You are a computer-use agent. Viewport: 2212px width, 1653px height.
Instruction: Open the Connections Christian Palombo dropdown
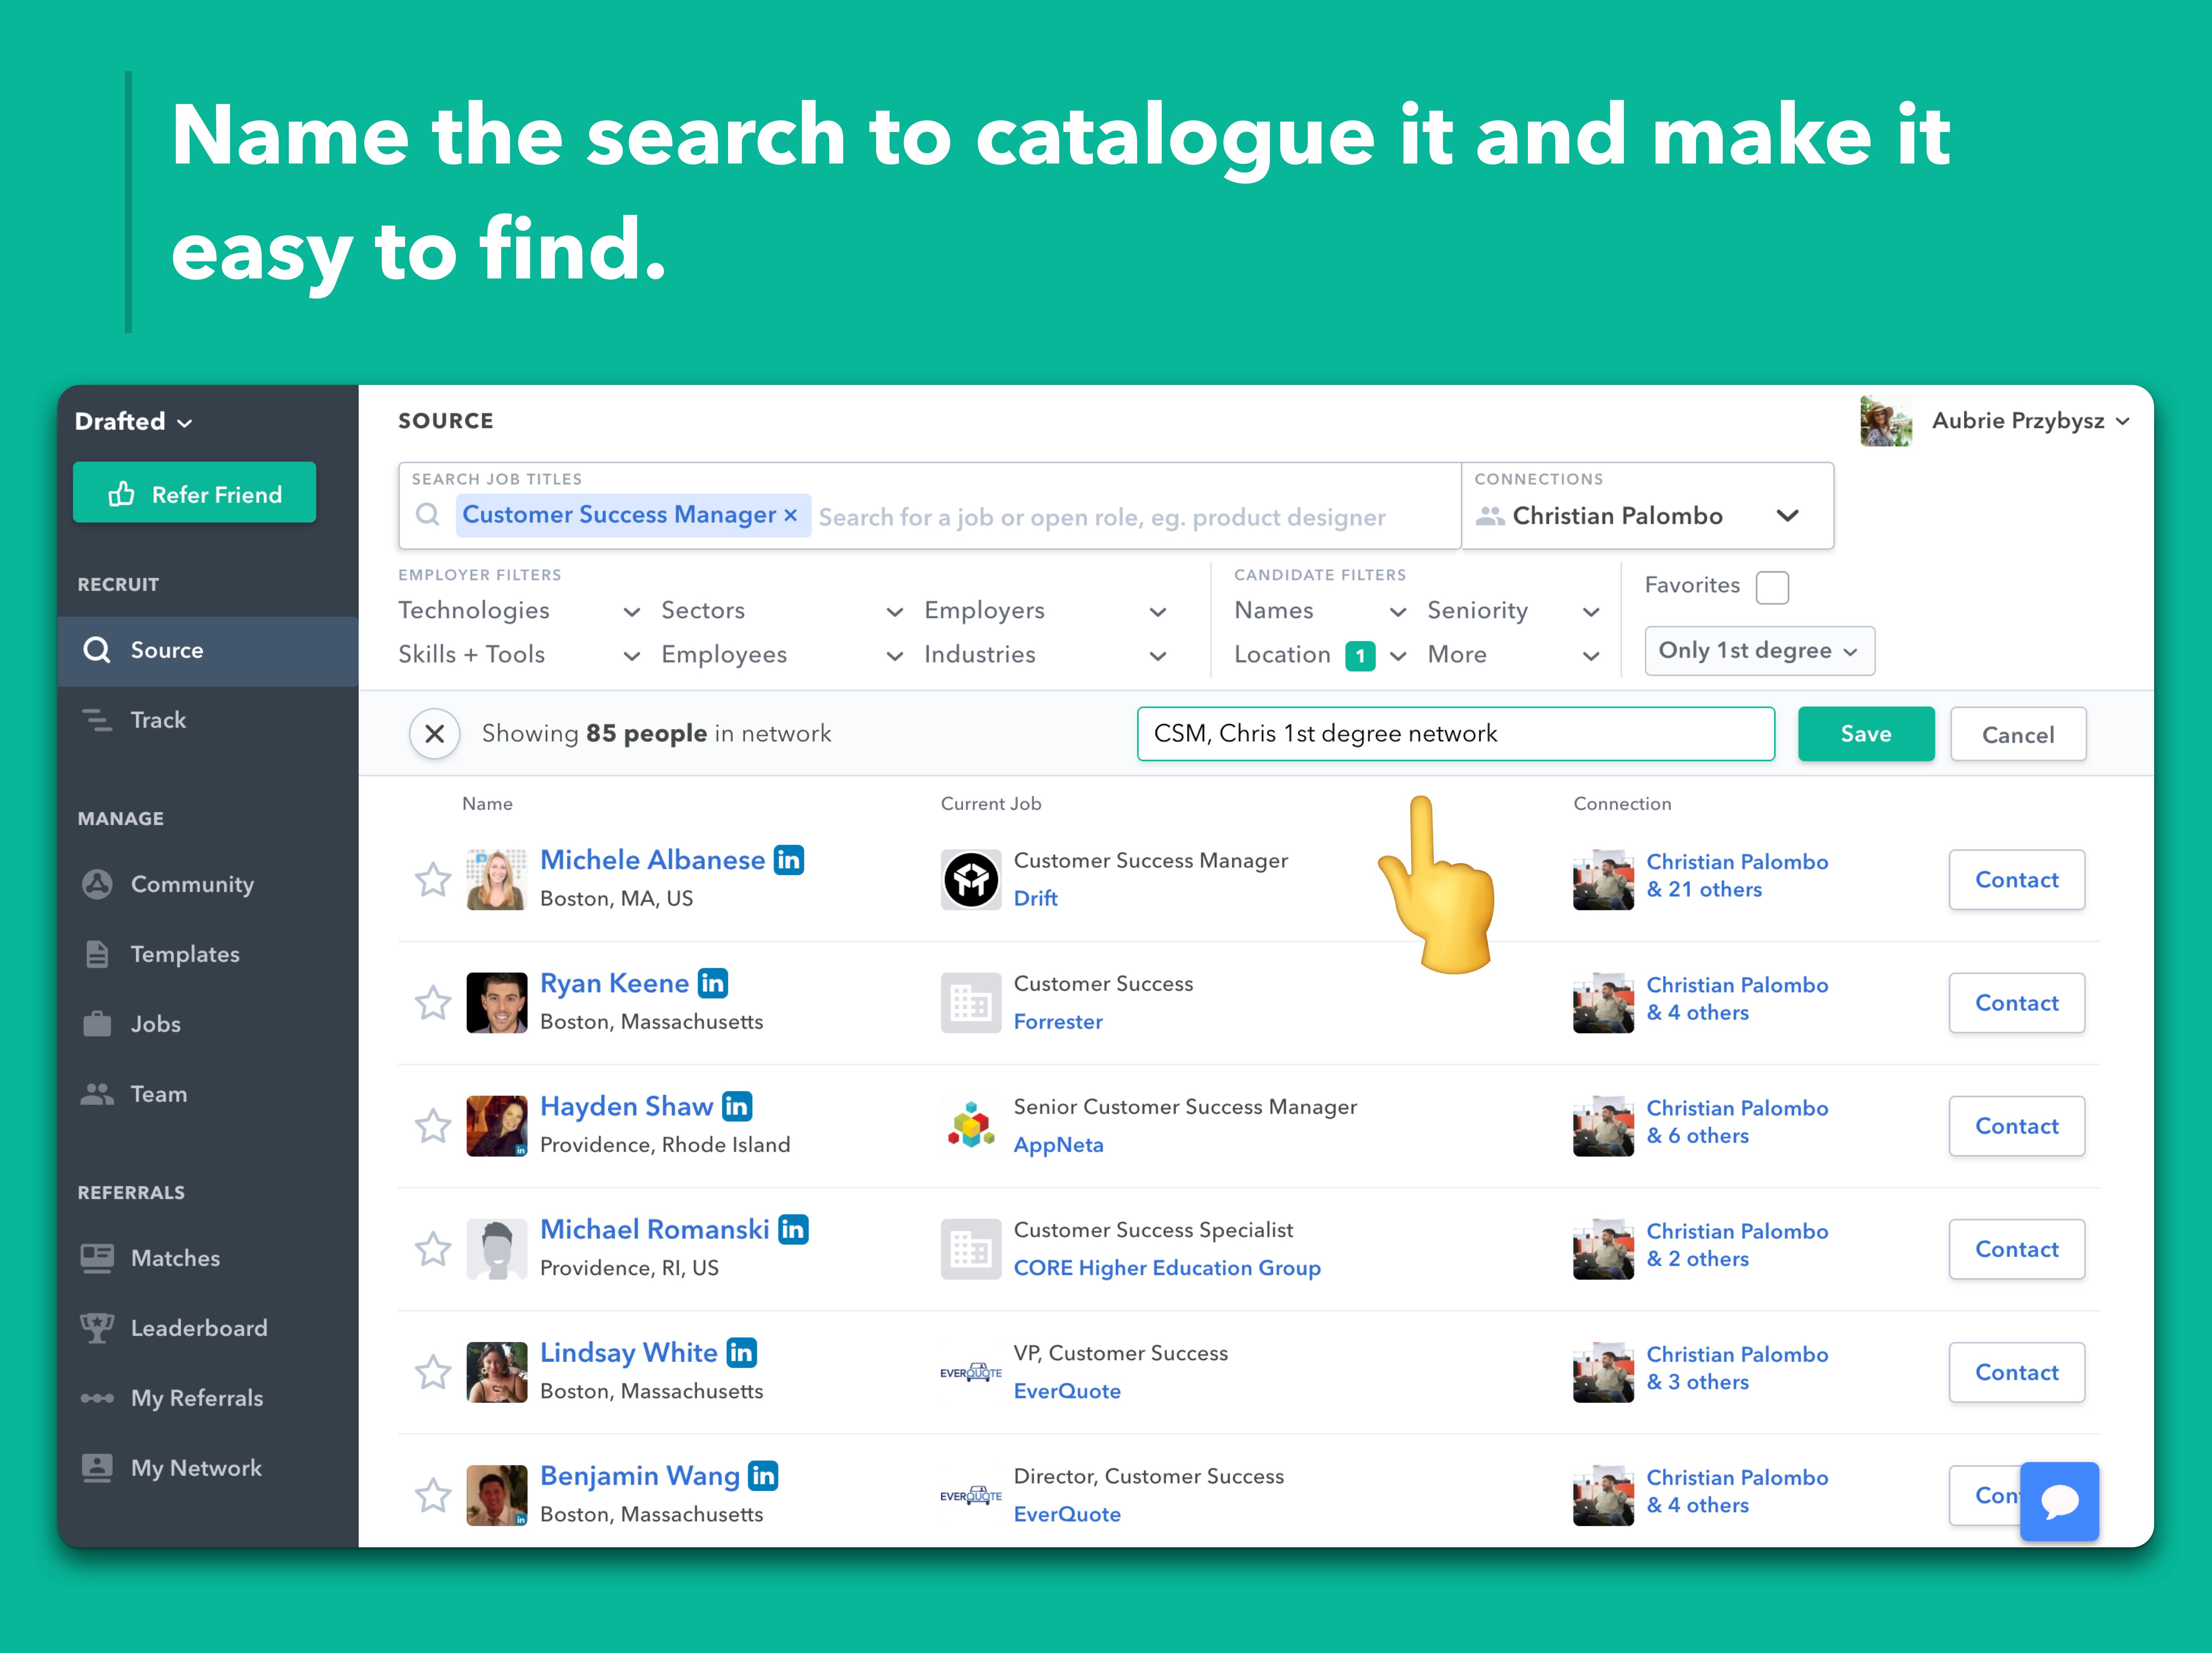[1647, 506]
